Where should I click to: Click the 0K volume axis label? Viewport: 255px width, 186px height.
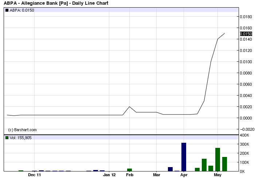click(242, 171)
